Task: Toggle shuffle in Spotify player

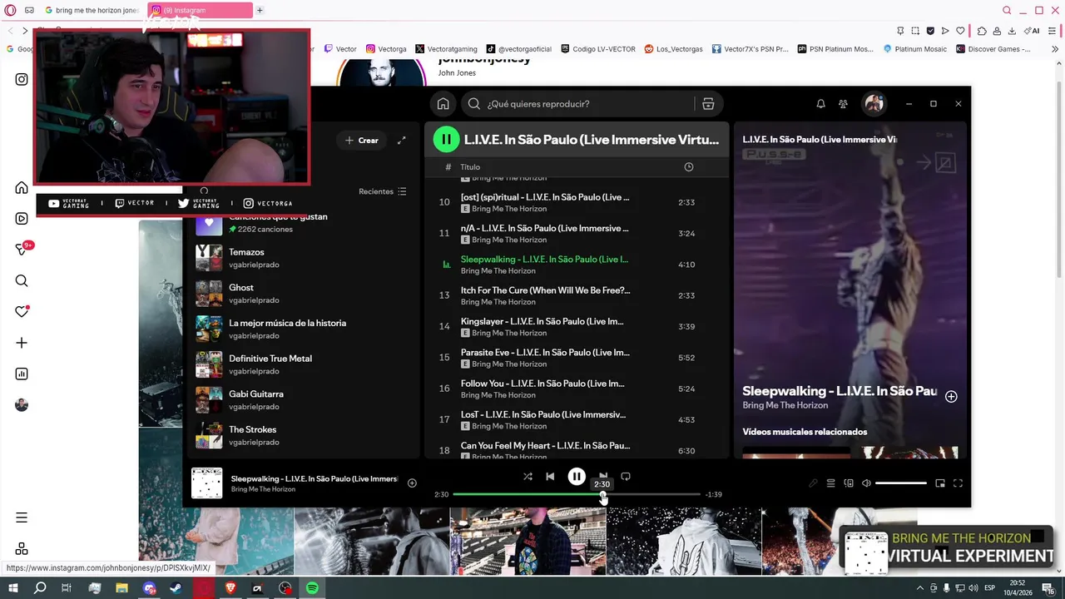Action: coord(528,477)
